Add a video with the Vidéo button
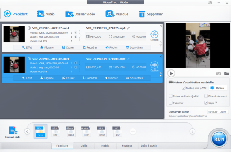Screen dimensions: 231x152 [x=46, y=14]
